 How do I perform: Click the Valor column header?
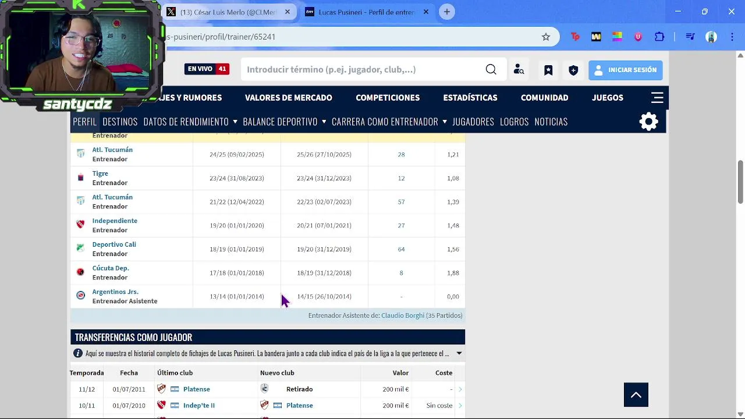400,373
